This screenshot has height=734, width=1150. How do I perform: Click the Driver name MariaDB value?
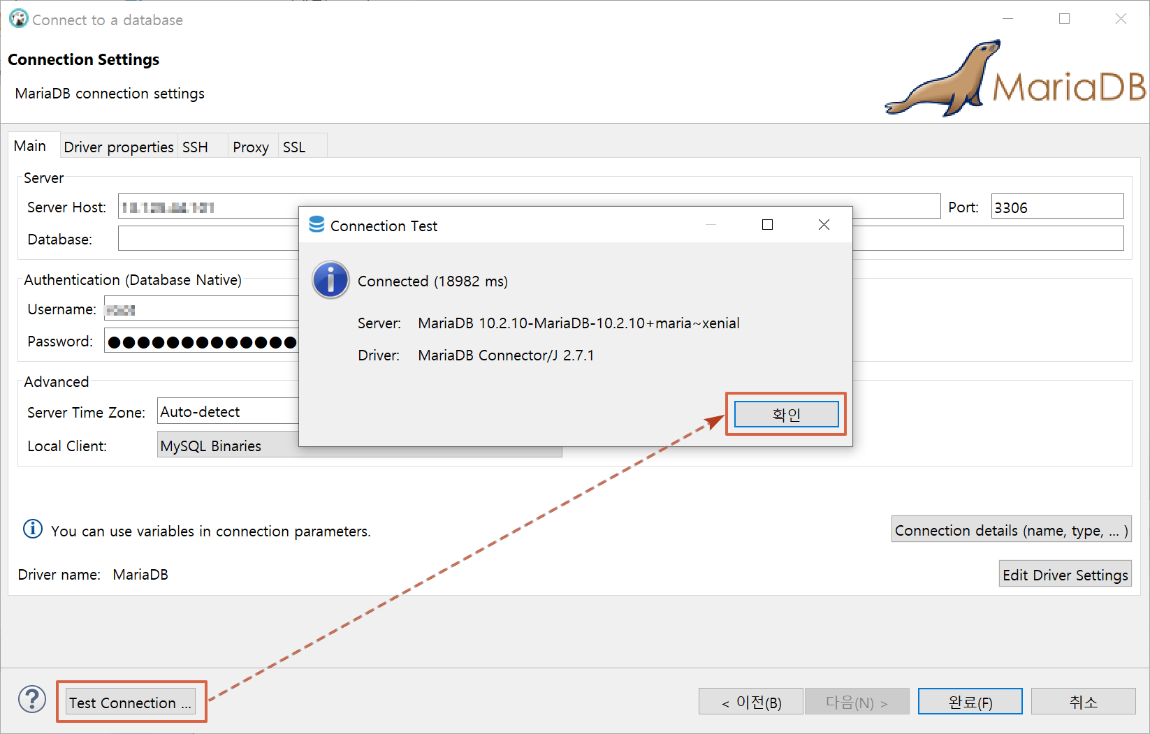point(140,574)
